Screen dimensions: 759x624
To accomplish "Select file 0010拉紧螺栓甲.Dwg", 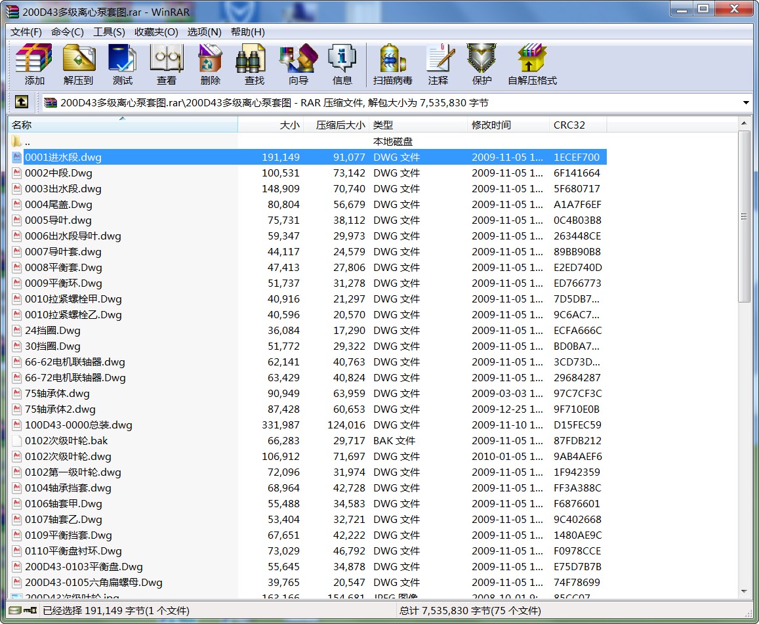I will tap(308, 299).
